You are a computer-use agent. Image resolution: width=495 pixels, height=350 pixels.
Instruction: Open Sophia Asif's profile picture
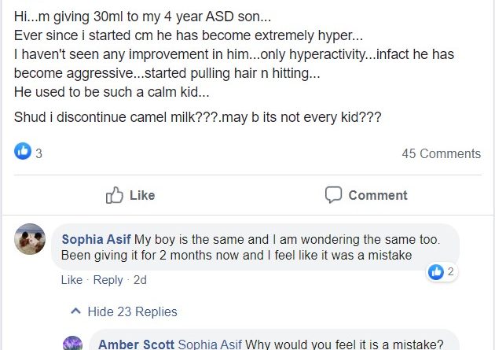(x=30, y=239)
